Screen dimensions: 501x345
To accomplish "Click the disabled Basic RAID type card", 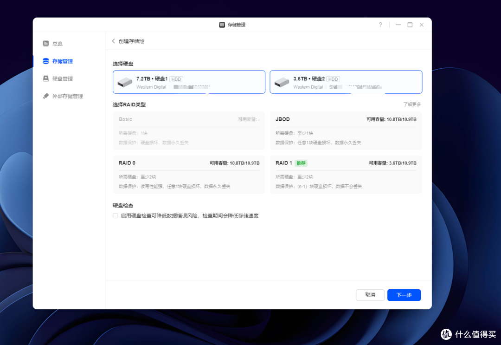I will [x=189, y=131].
